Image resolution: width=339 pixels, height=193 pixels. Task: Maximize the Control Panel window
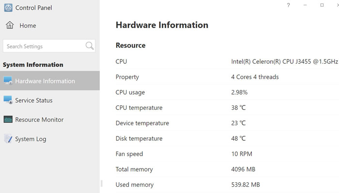click(322, 5)
